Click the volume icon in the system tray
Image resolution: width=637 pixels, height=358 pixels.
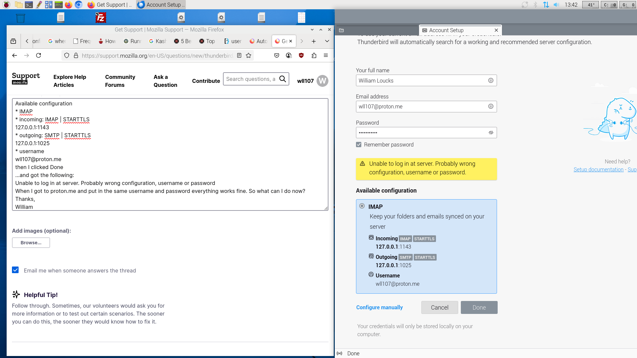pos(556,5)
